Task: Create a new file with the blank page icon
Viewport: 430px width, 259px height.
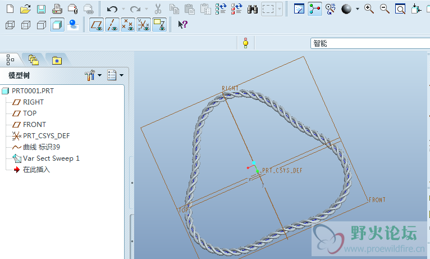Action: pos(10,9)
